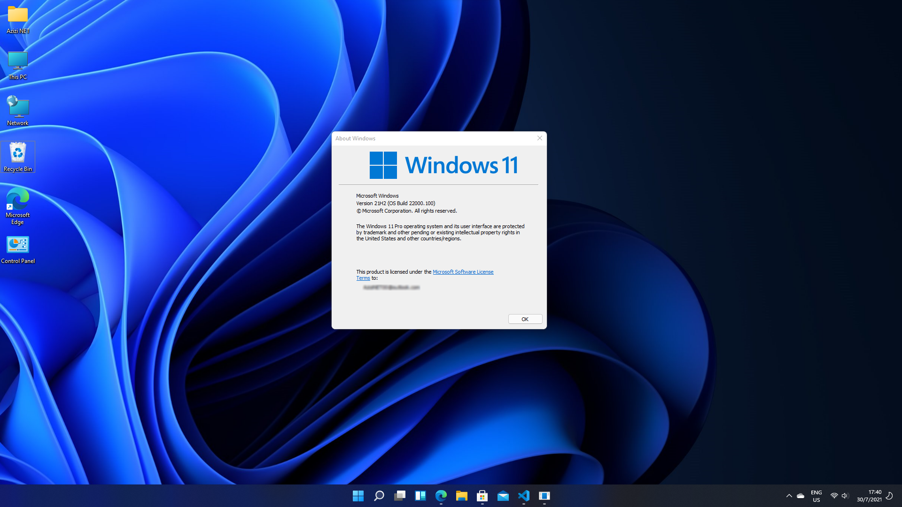Image resolution: width=902 pixels, height=507 pixels.
Task: Click the Microsoft Corporation copyright line
Action: pyautogui.click(x=406, y=211)
